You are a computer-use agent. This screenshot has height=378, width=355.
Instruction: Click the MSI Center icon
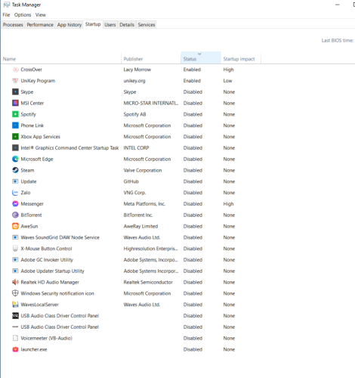pyautogui.click(x=15, y=103)
